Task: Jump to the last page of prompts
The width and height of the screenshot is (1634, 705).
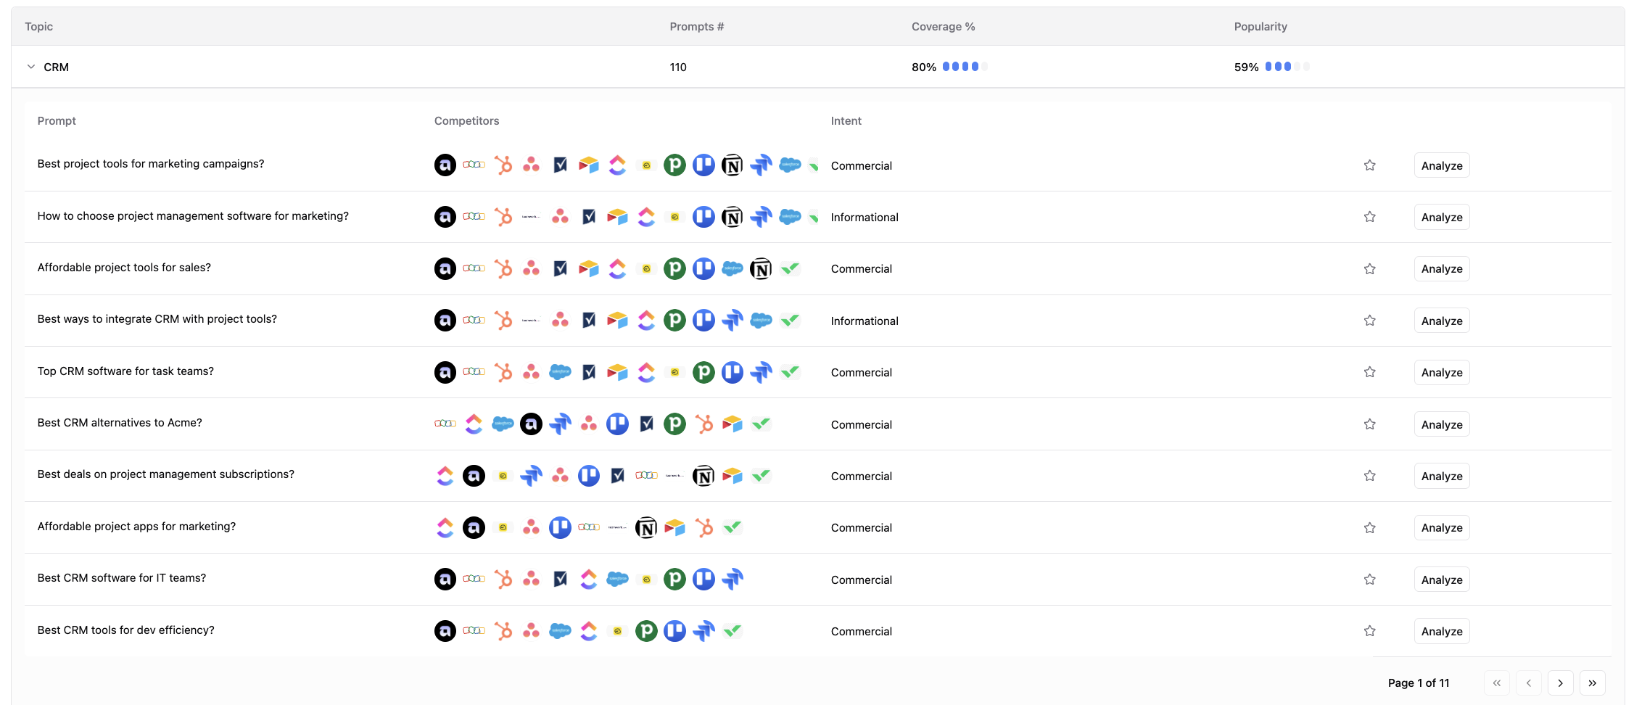Action: click(1592, 683)
